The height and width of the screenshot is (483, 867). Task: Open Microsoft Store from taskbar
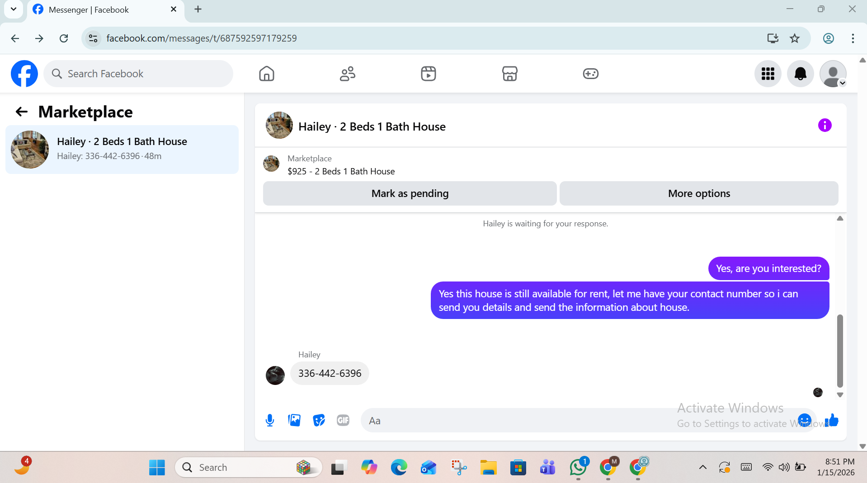[518, 468]
